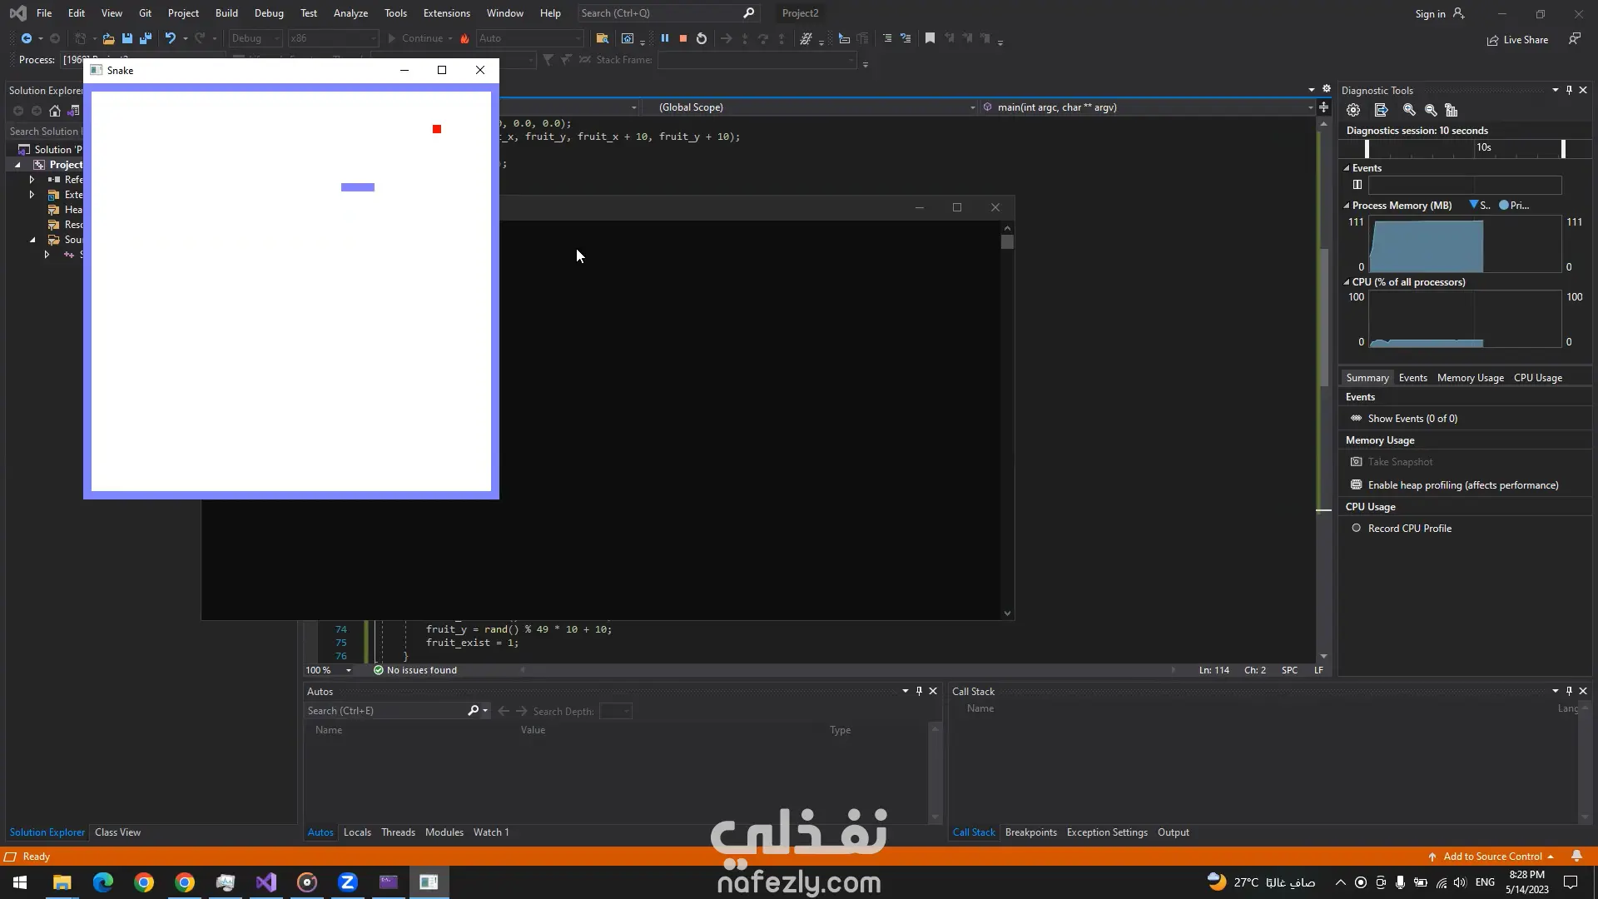
Task: Collapse the Process Memory section
Action: (1347, 205)
